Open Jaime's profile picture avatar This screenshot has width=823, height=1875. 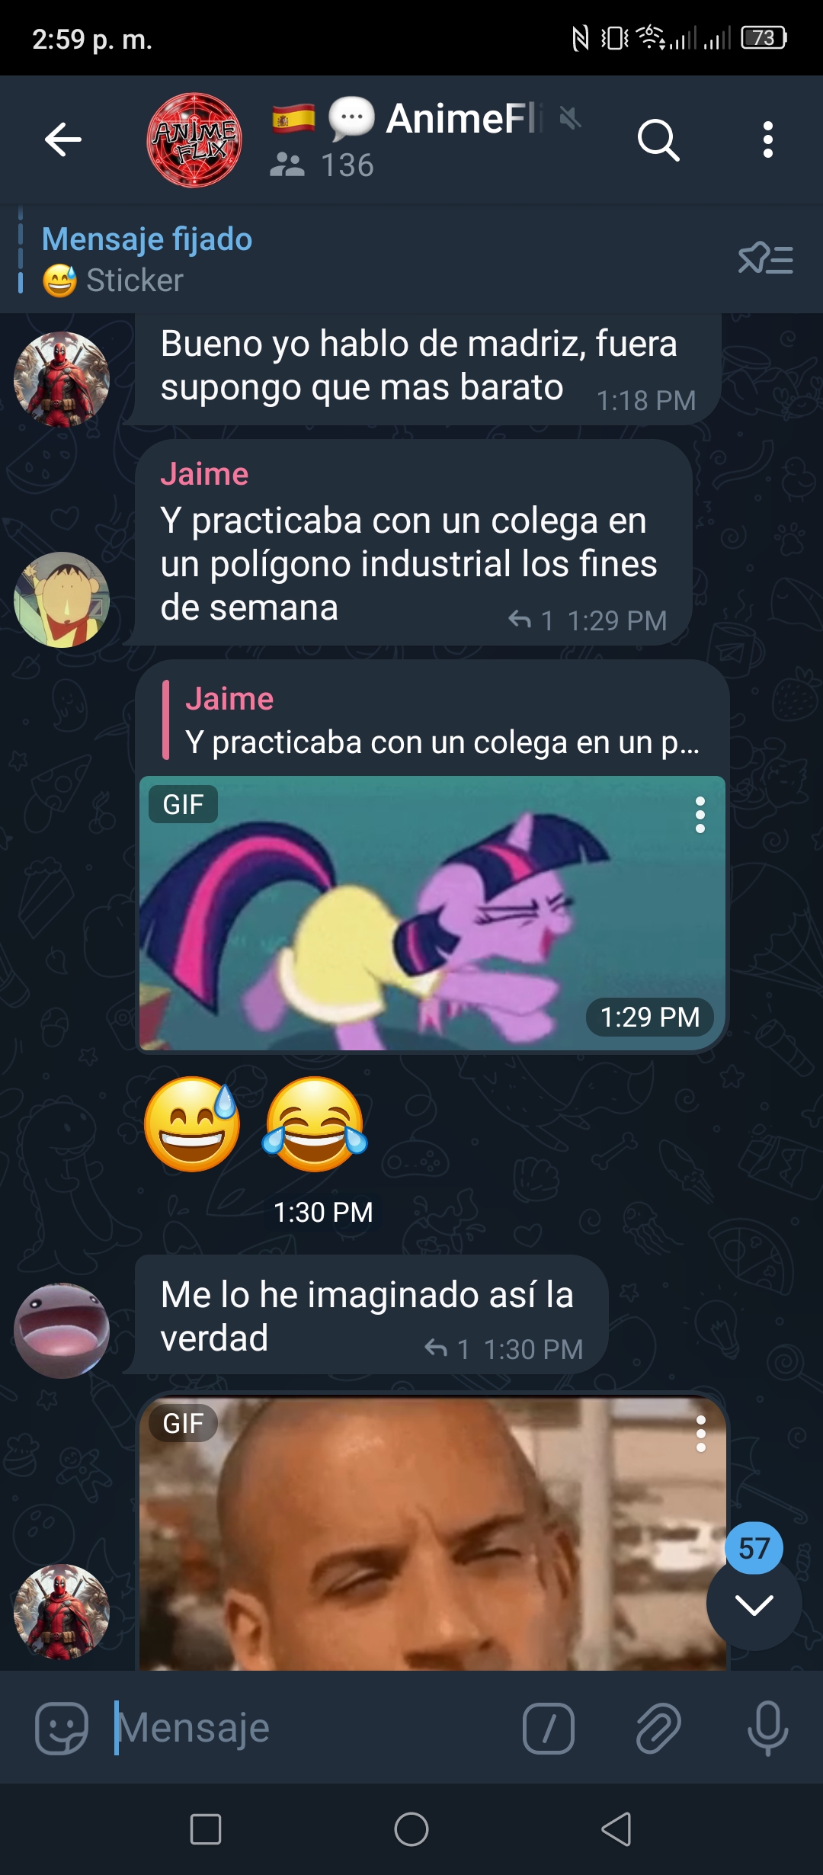(62, 600)
